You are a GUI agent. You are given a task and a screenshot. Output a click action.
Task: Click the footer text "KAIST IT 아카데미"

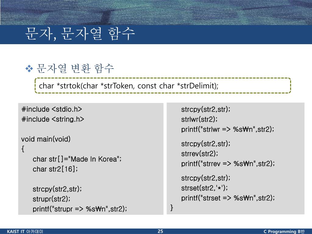[25, 232]
